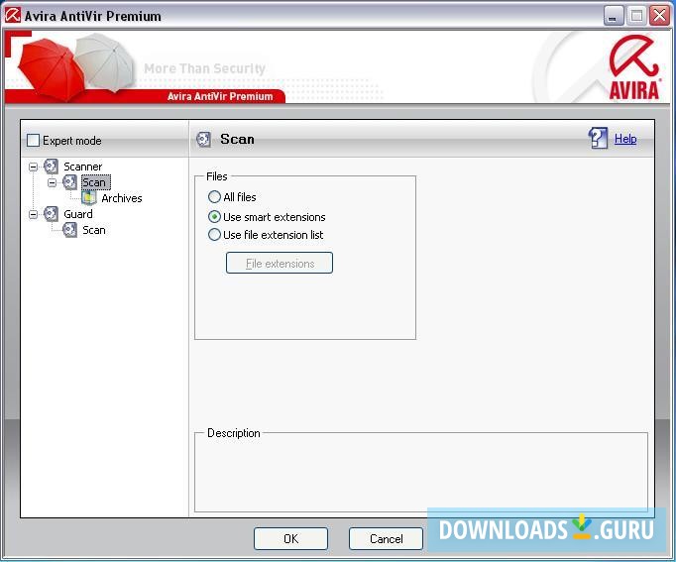This screenshot has height=562, width=676.
Task: Click the Scanner gear icon in tree
Action: [51, 167]
